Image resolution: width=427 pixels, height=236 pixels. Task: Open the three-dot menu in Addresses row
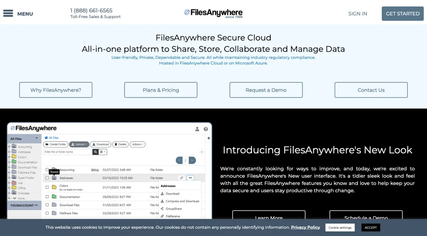point(190,178)
